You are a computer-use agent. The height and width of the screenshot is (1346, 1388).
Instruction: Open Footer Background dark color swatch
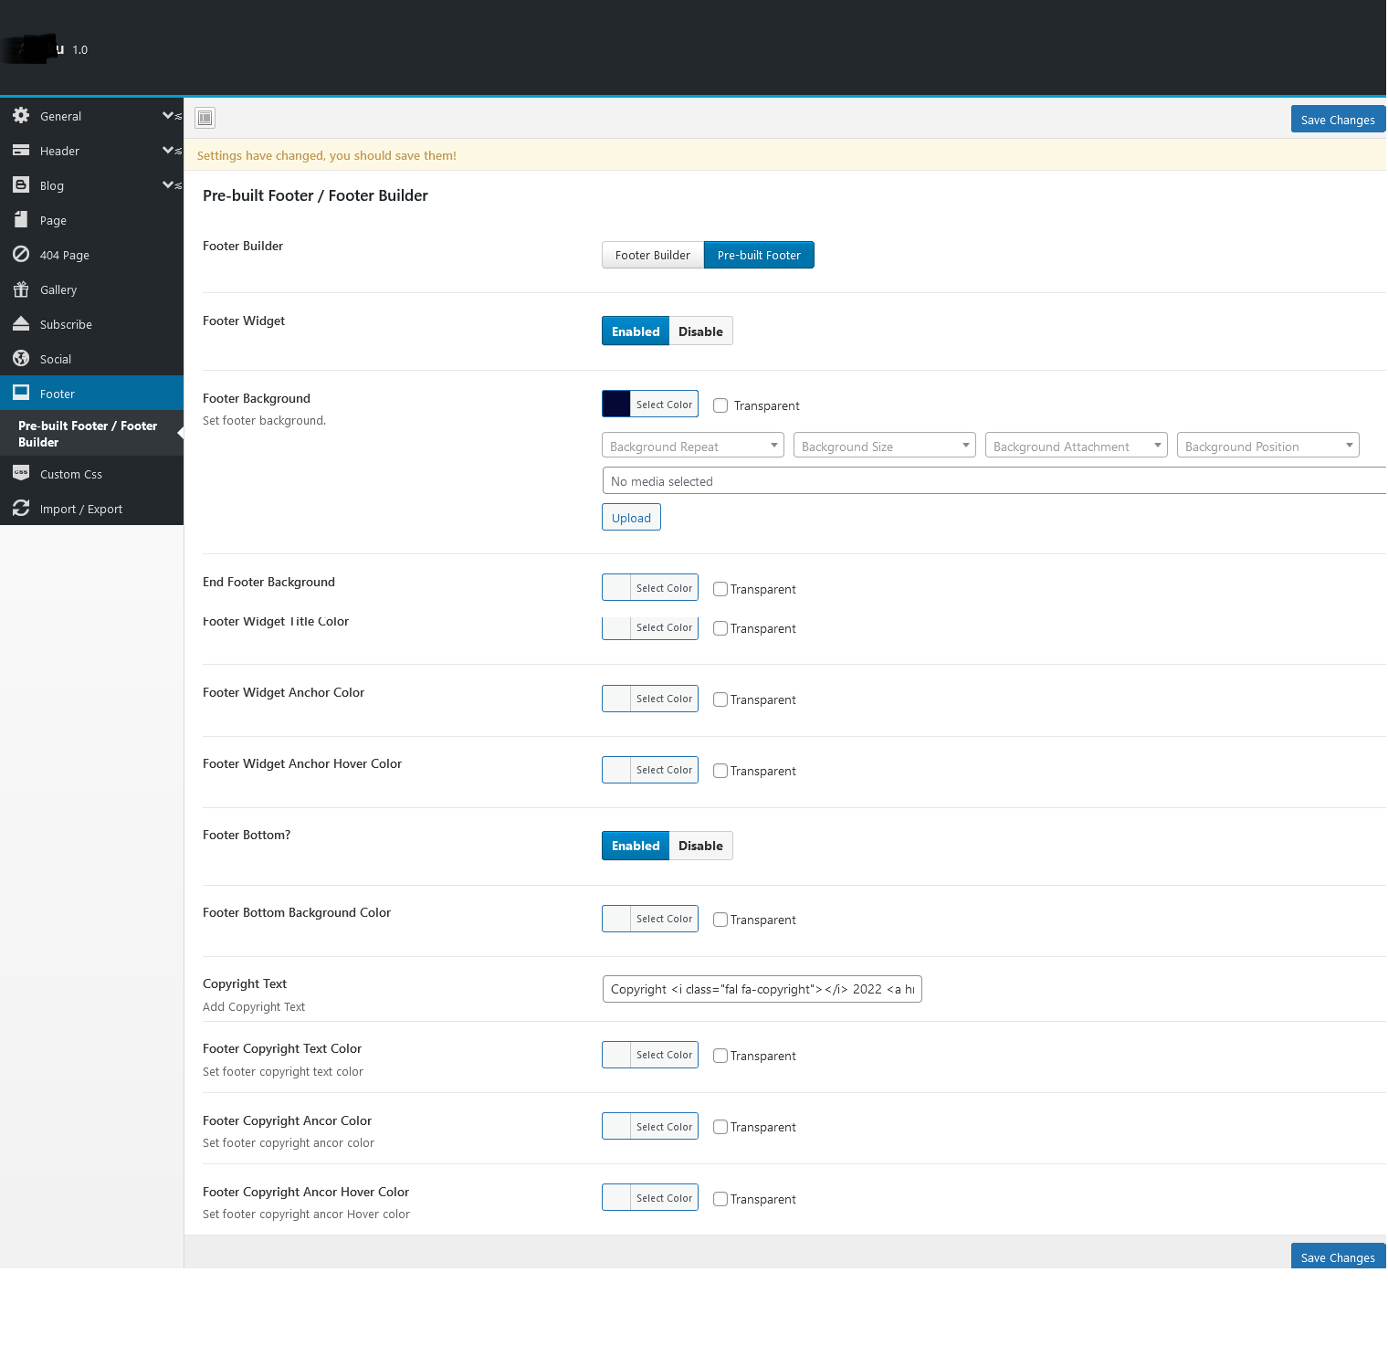pyautogui.click(x=616, y=404)
